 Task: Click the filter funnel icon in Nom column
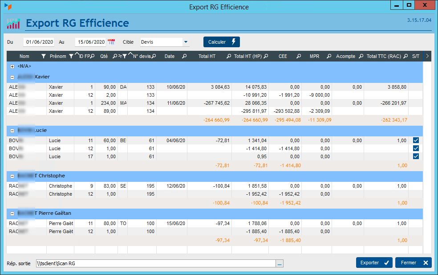(43, 56)
